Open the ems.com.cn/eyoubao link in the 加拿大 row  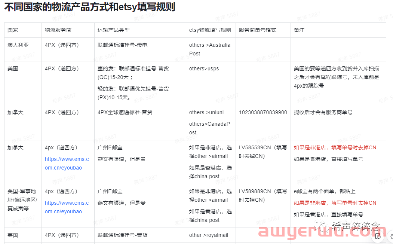click(67, 164)
